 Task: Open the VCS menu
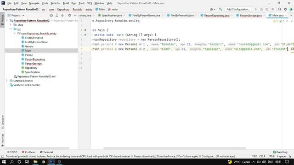coord(90,3)
